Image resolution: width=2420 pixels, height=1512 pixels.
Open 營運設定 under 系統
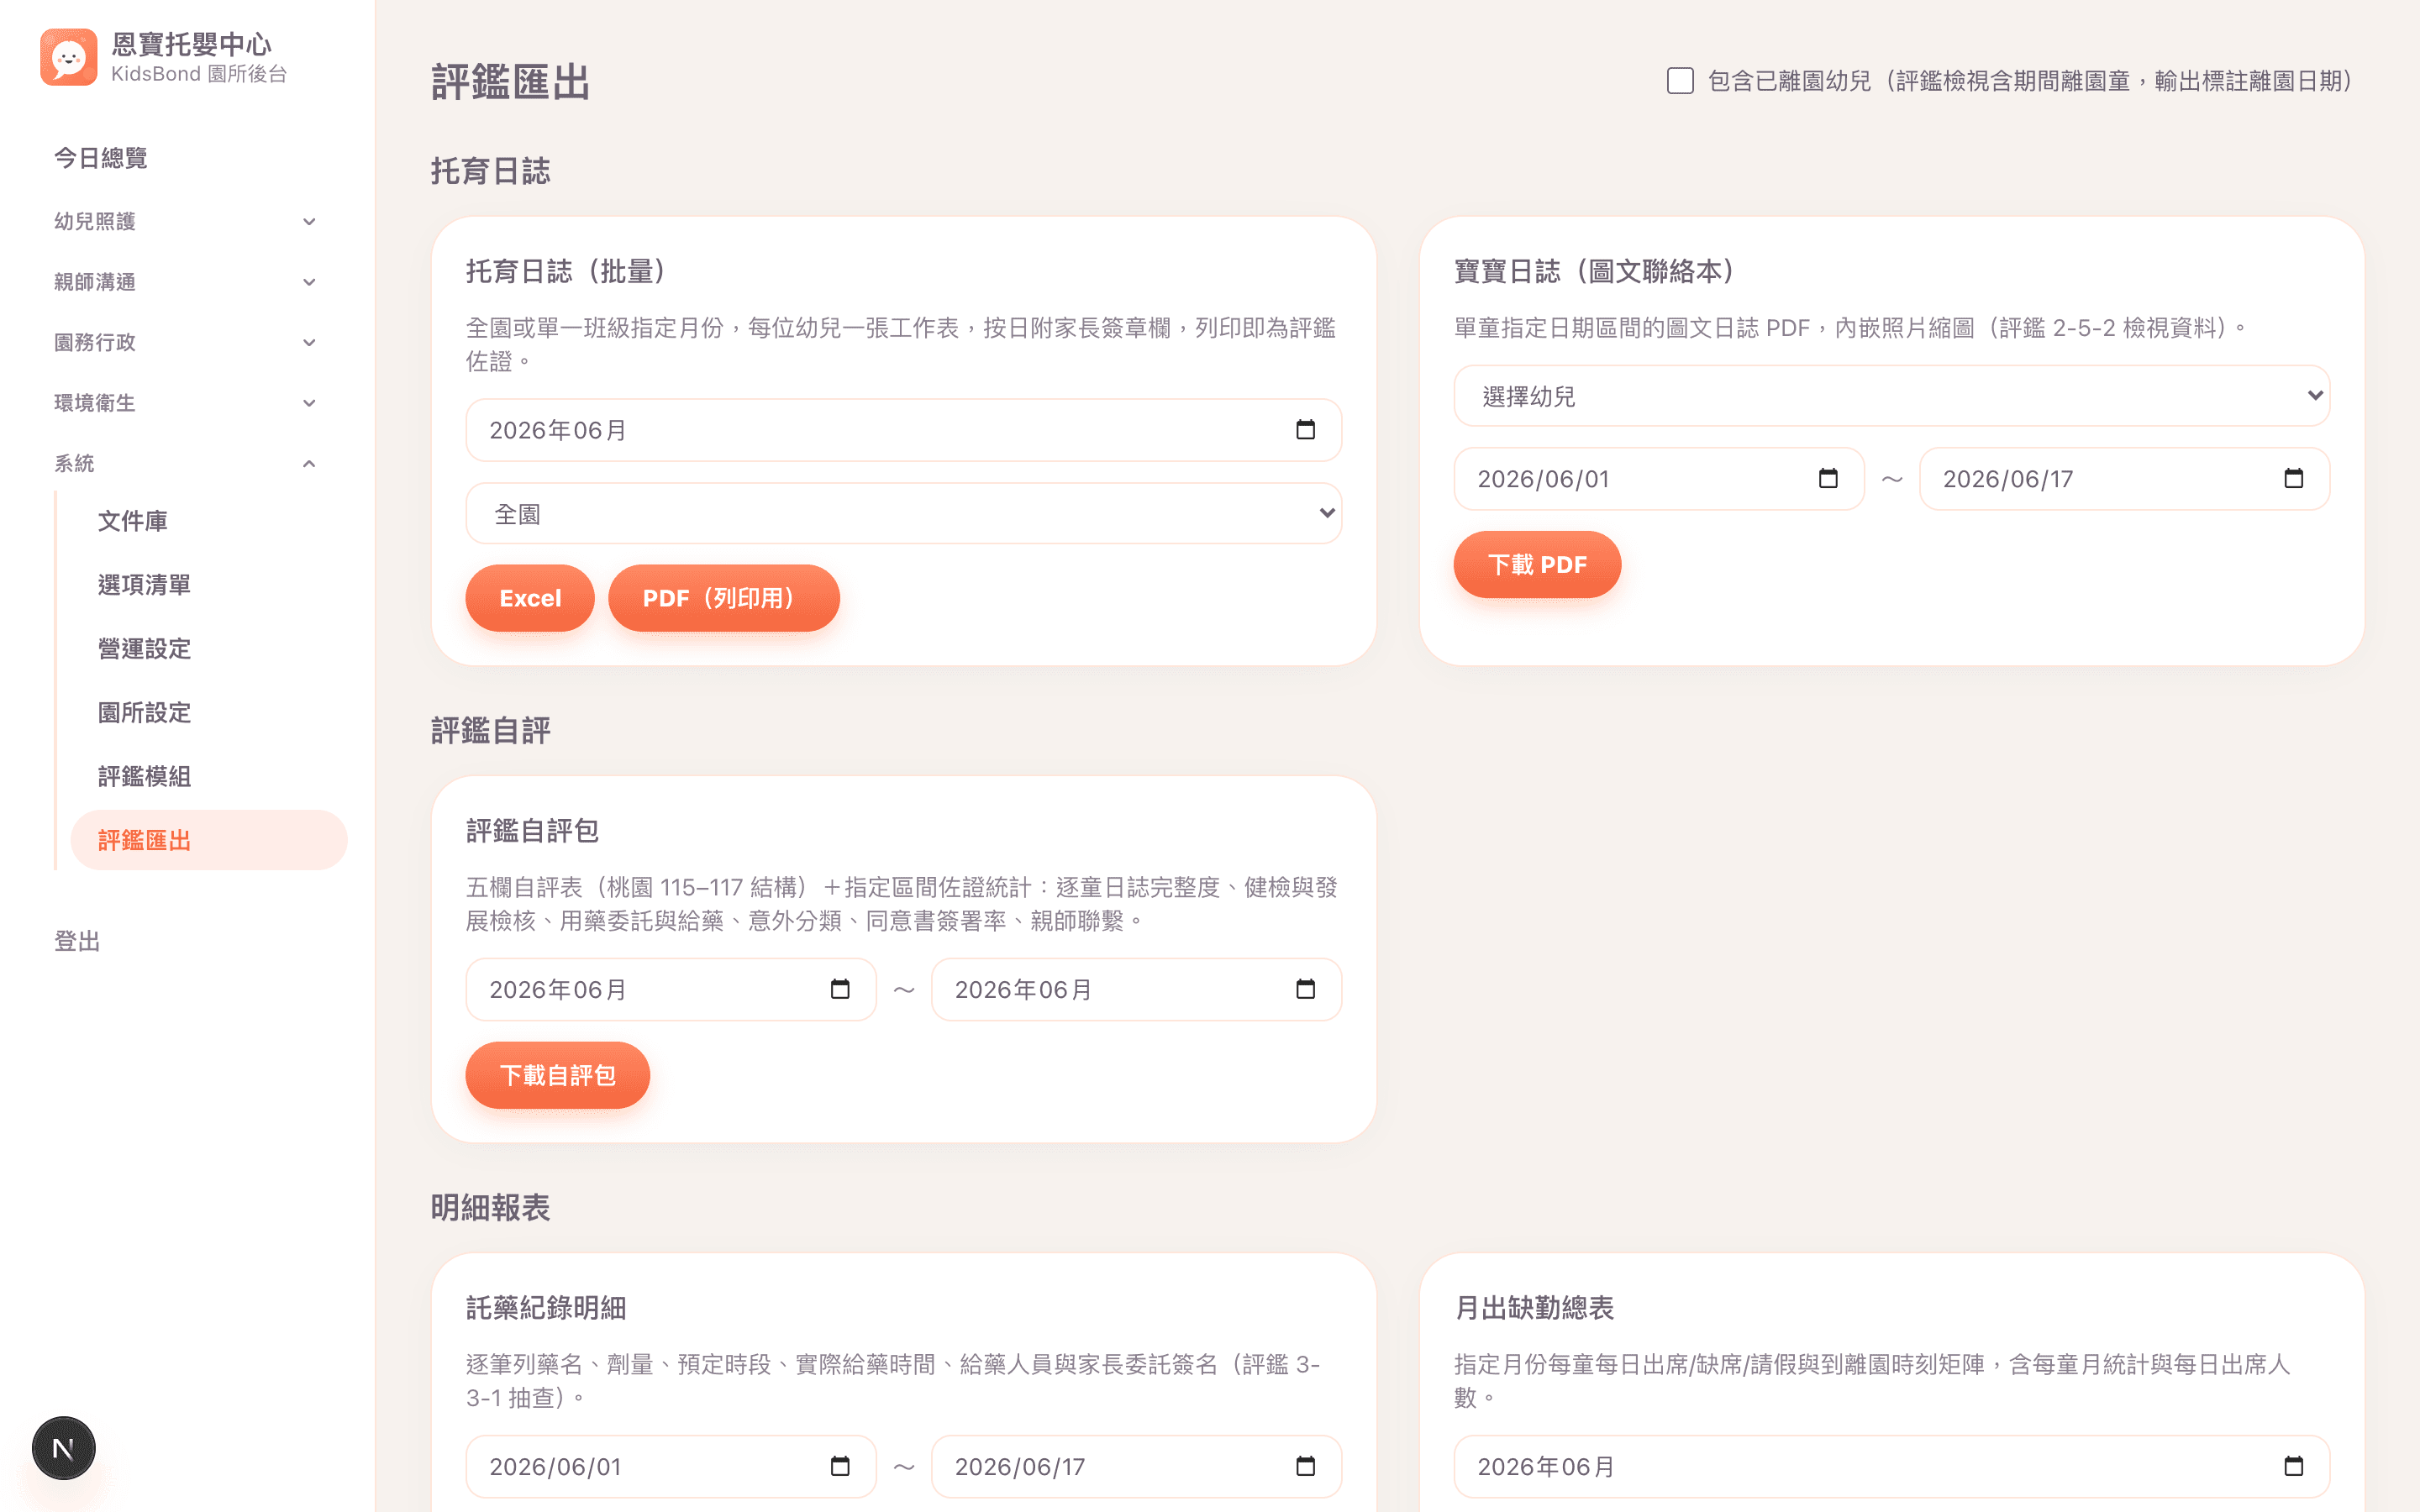pos(144,649)
